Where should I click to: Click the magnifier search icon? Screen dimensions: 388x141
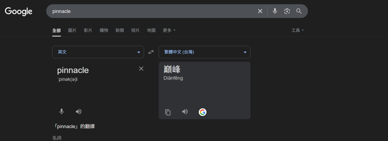tap(299, 11)
